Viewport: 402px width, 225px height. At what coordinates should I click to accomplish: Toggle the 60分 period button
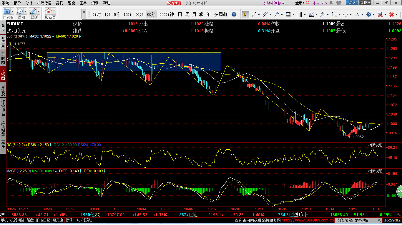[151, 14]
